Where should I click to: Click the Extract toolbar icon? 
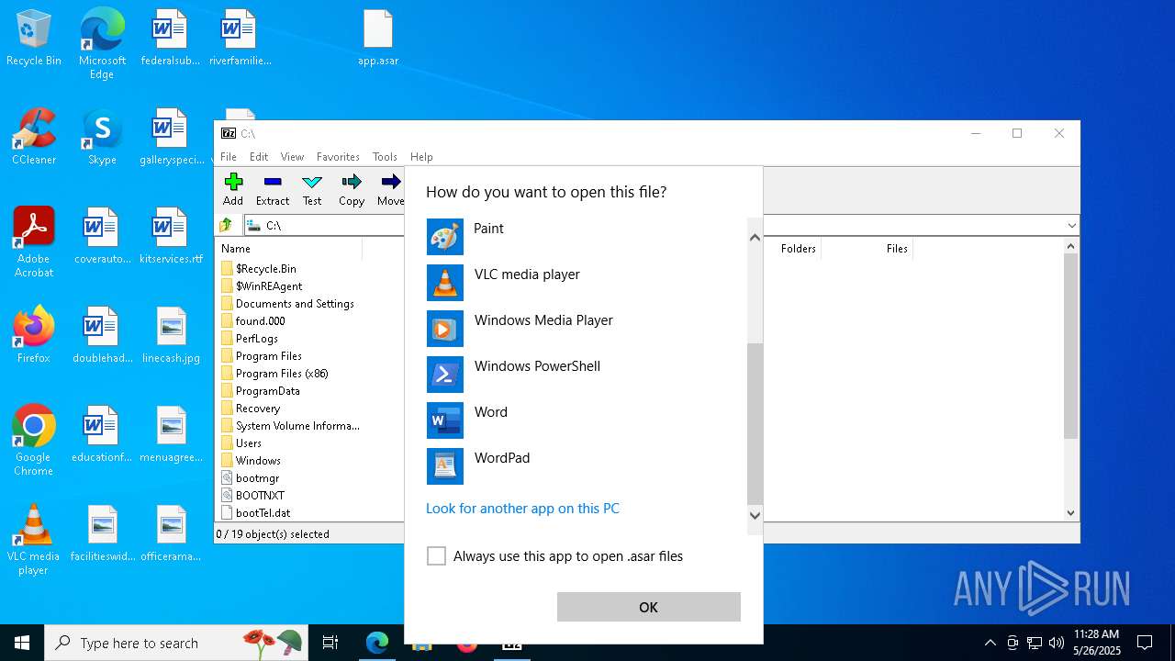[x=273, y=189]
